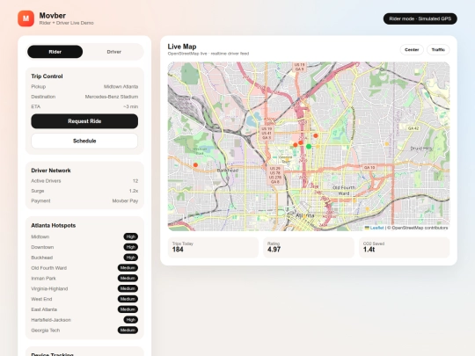Click the Active Drivers count 12
Image resolution: width=475 pixels, height=356 pixels.
[x=135, y=181]
